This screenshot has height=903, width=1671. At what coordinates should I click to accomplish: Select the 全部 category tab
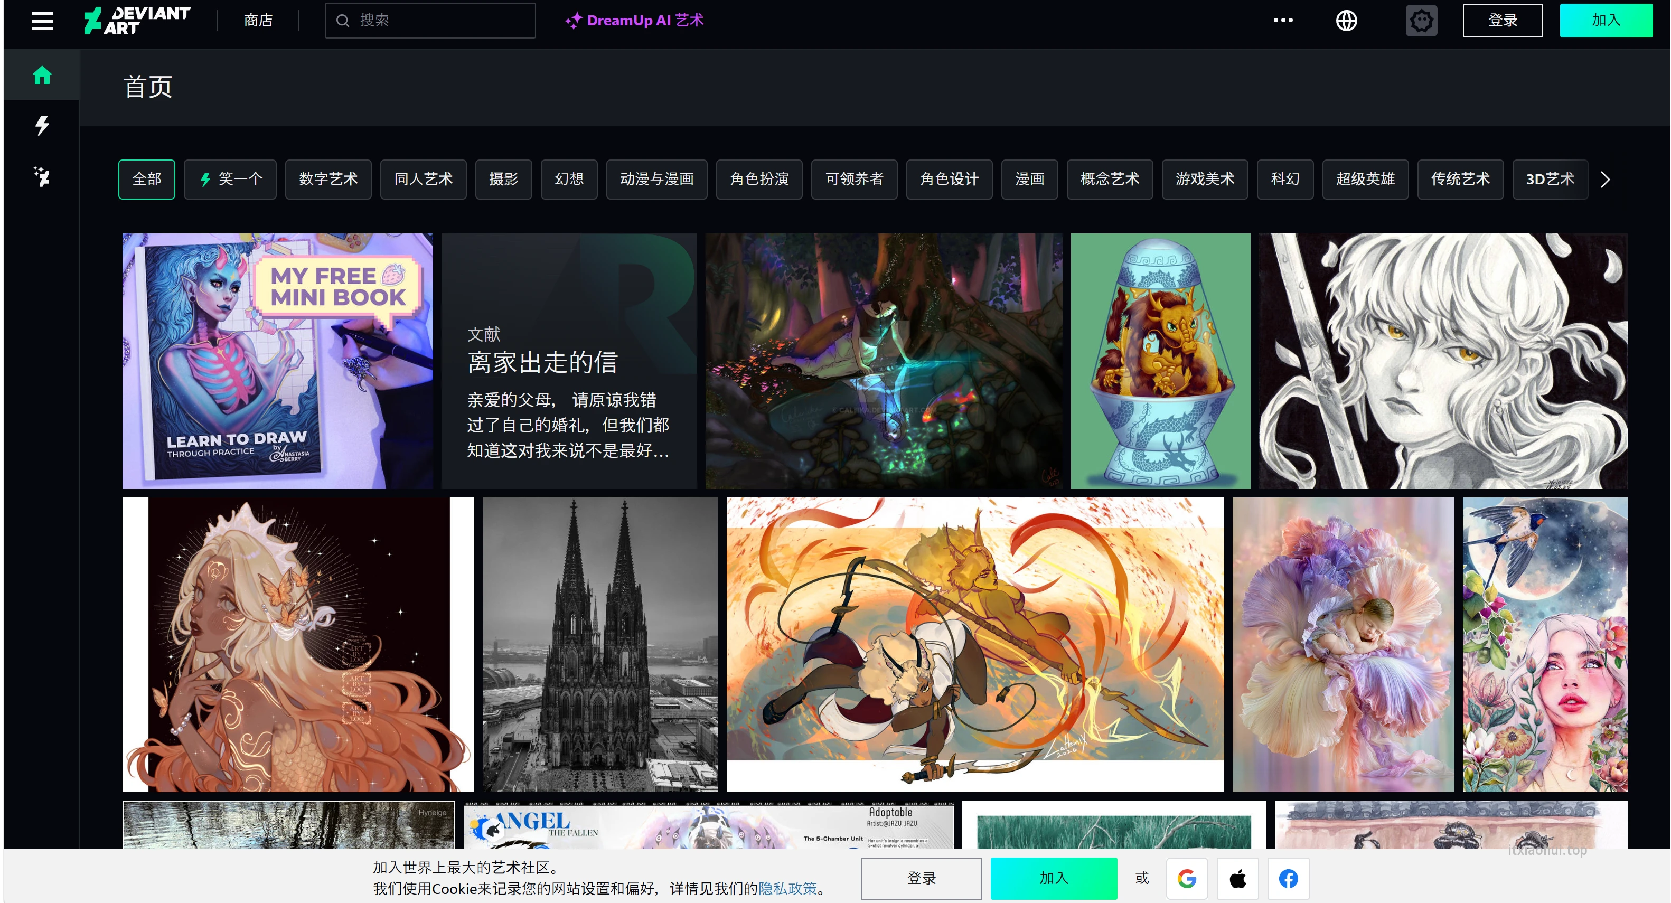tap(147, 179)
